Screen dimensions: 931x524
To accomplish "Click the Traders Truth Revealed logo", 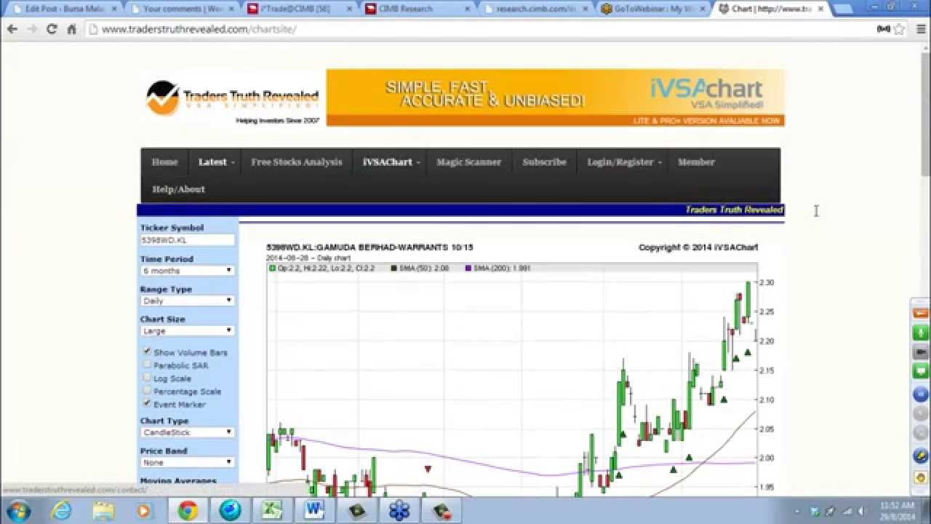I will [x=232, y=100].
